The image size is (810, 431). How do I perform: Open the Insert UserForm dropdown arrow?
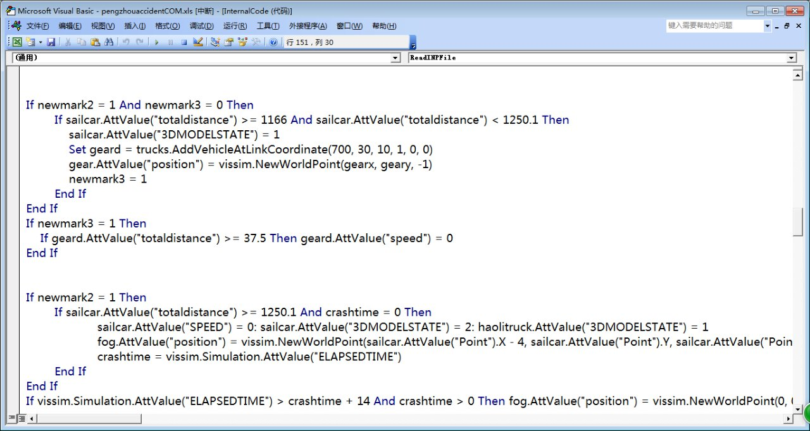click(x=40, y=42)
